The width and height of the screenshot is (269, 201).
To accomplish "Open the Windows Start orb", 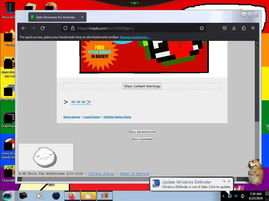I will point(7,196).
